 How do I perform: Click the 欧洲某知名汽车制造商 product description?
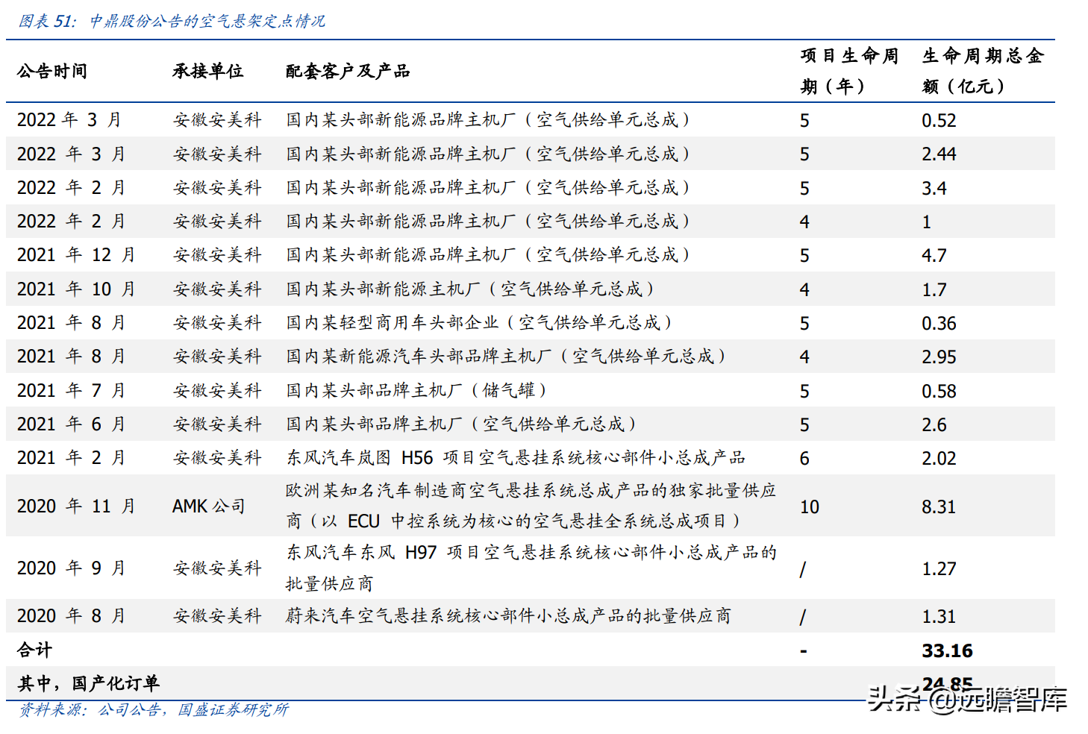coord(531,506)
